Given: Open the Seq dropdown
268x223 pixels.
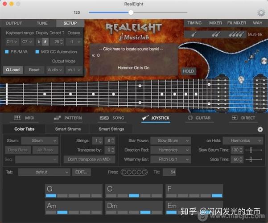Looking at the screenshot, I should coord(37,159).
